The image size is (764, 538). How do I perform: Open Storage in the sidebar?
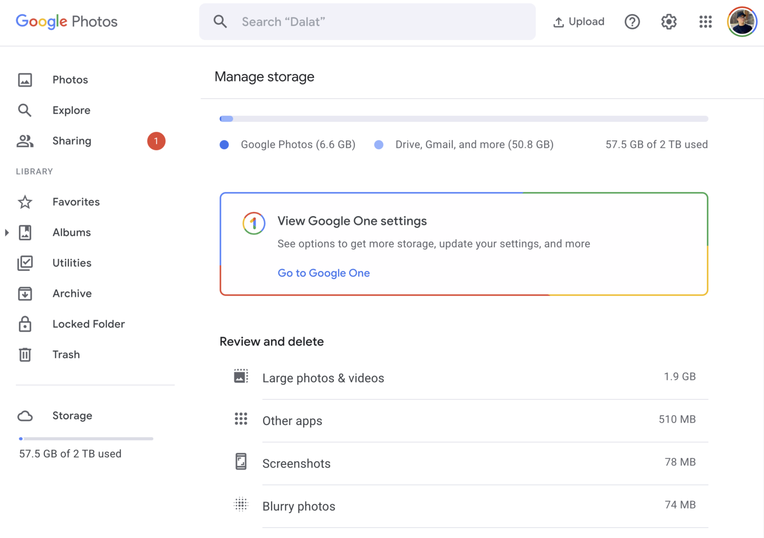pyautogui.click(x=72, y=416)
